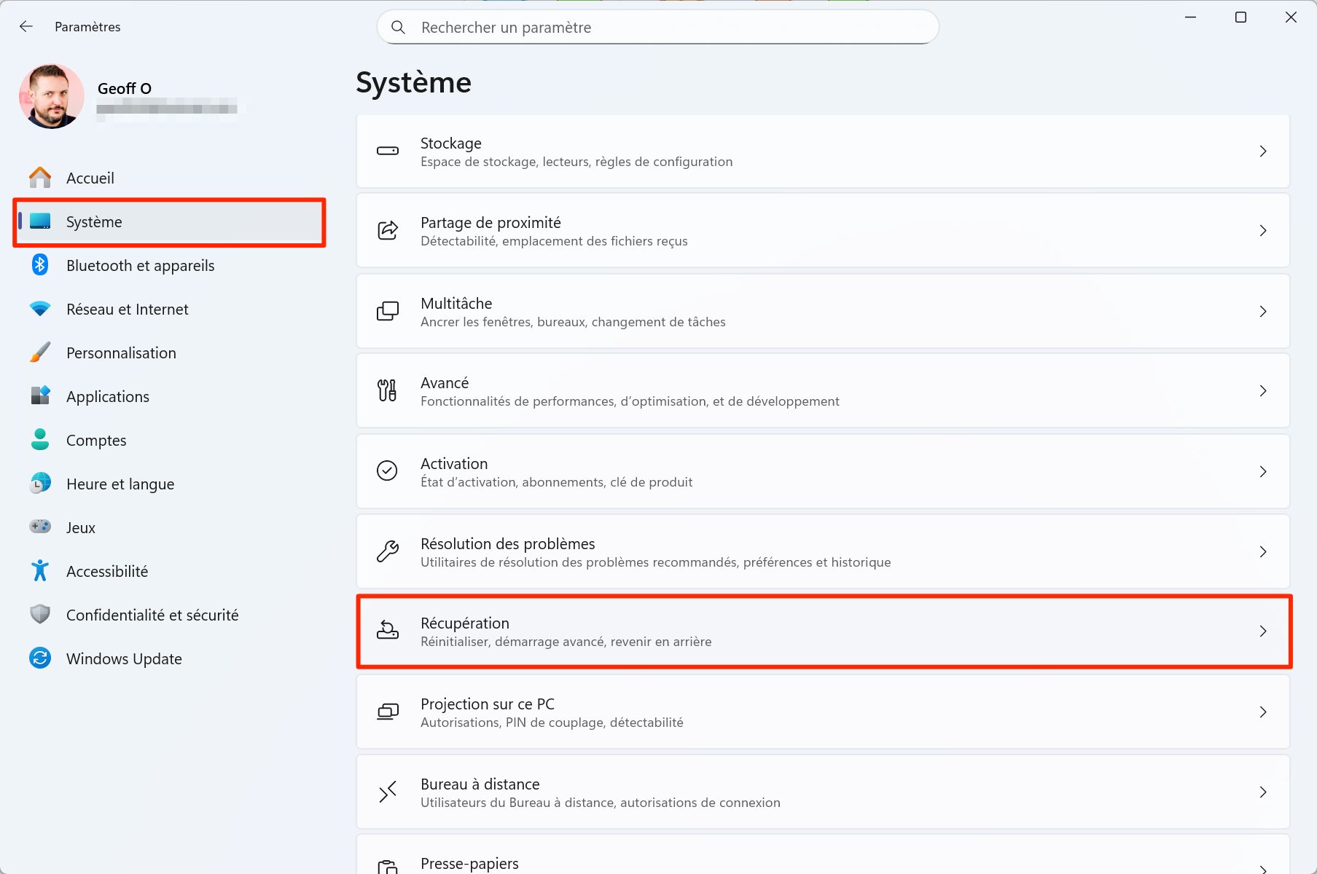1317x874 pixels.
Task: Expand Multitâche using its chevron arrow
Action: (1262, 311)
